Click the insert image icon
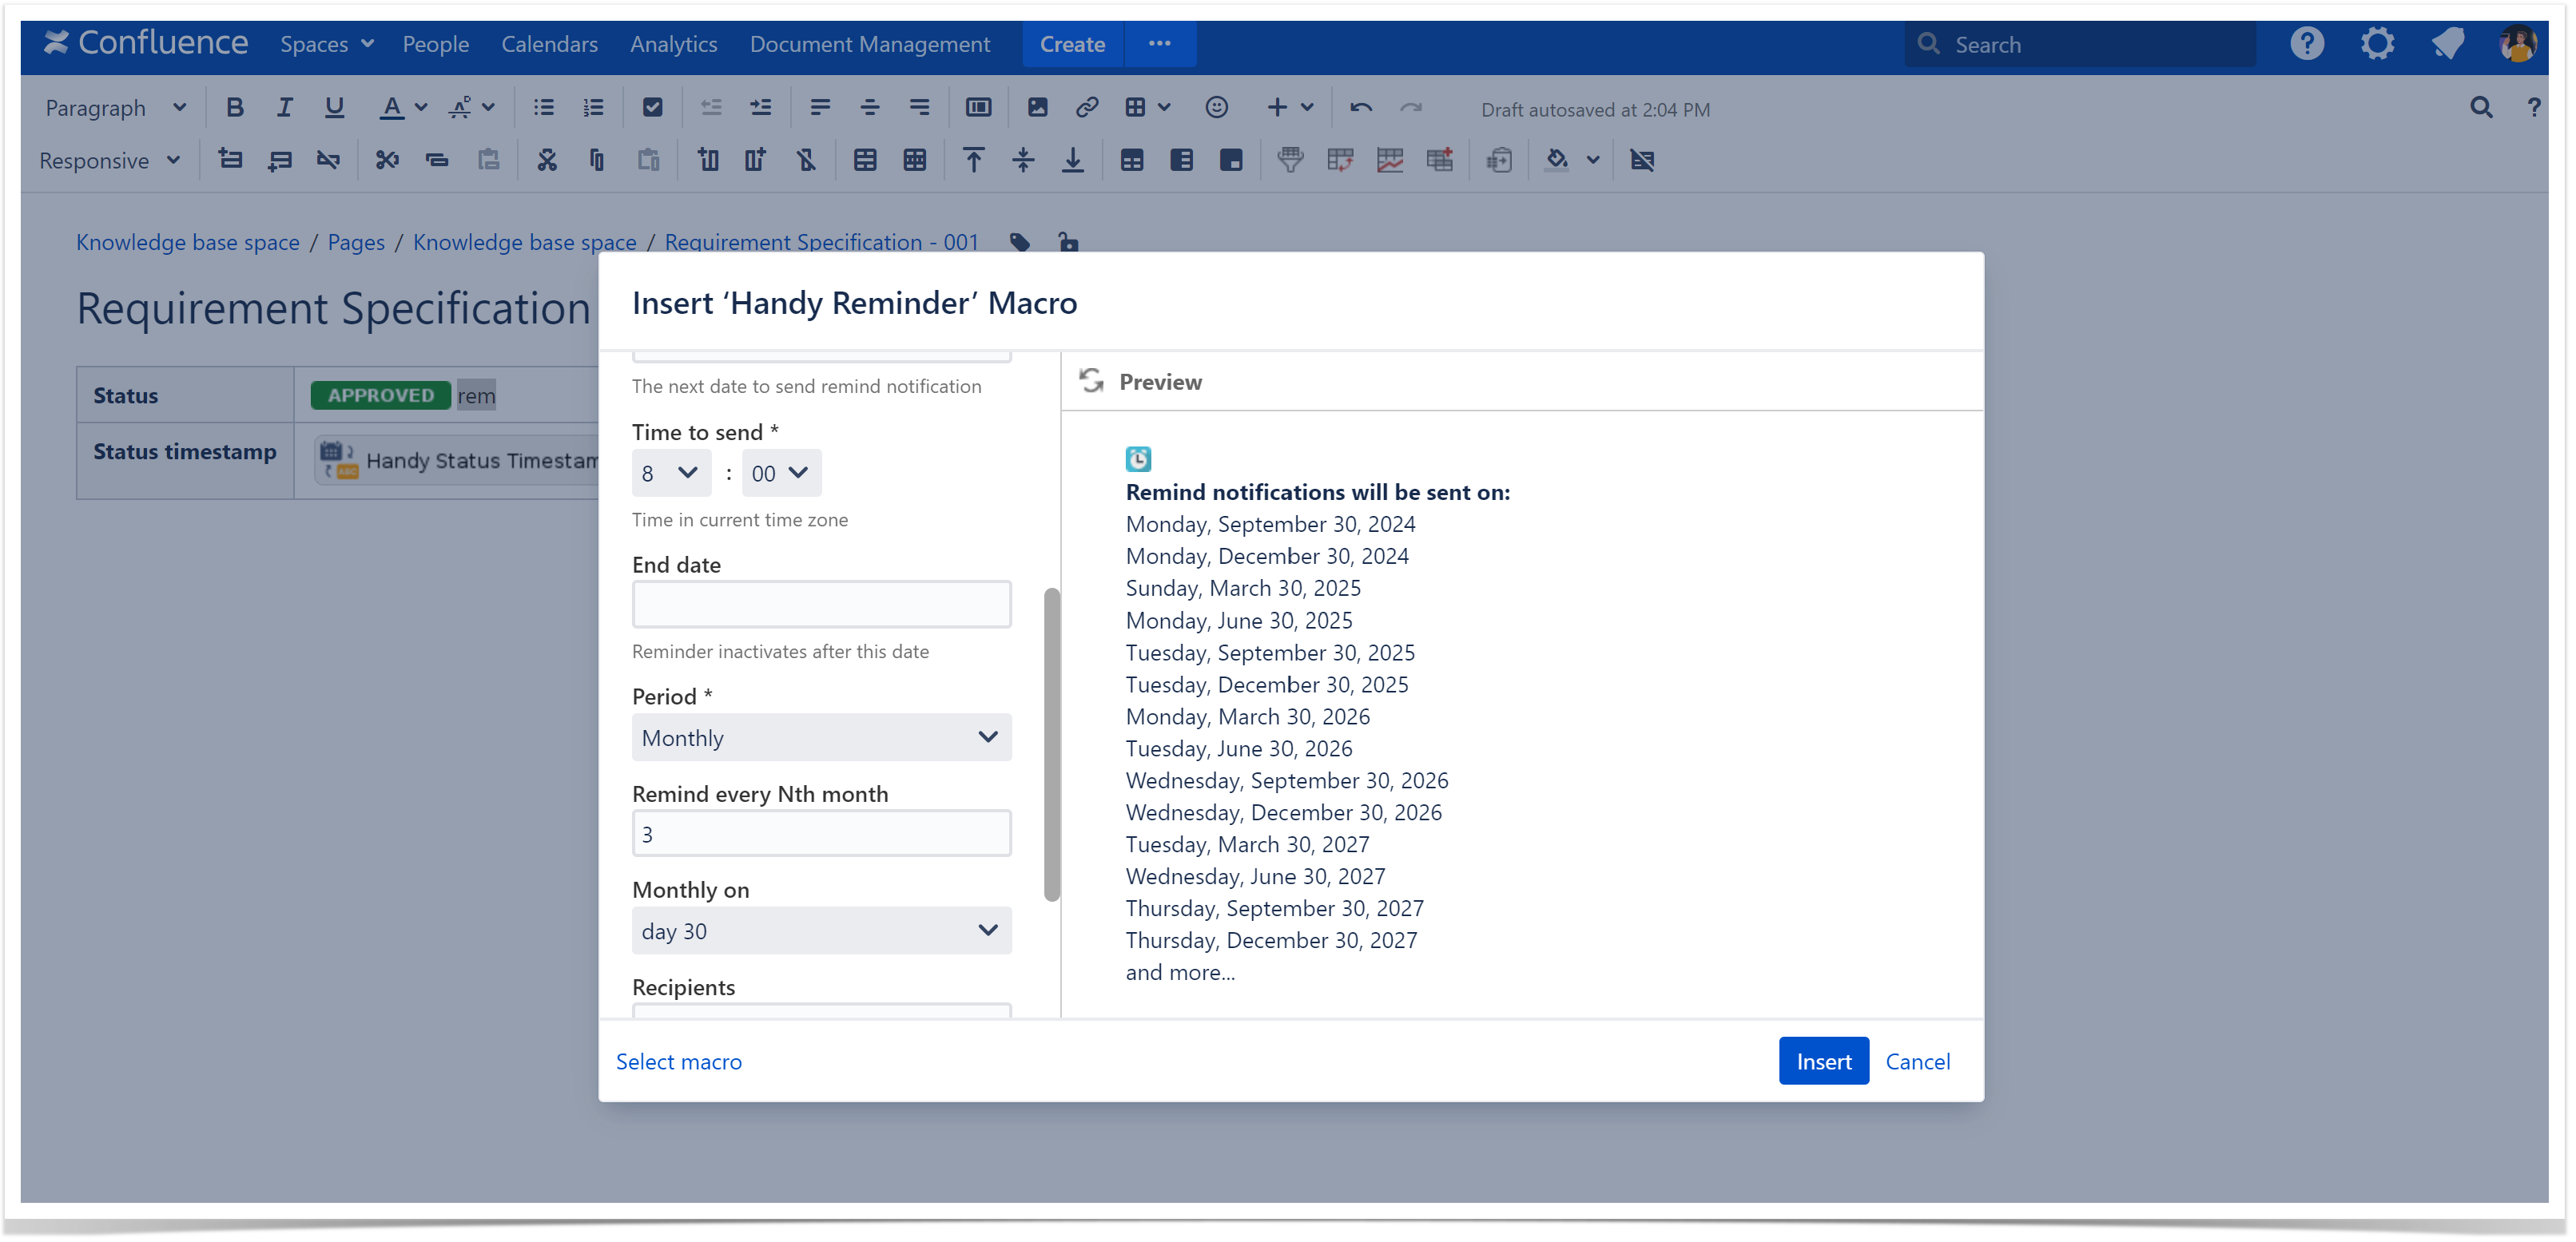This screenshot has height=1242, width=2576. pos(1036,107)
